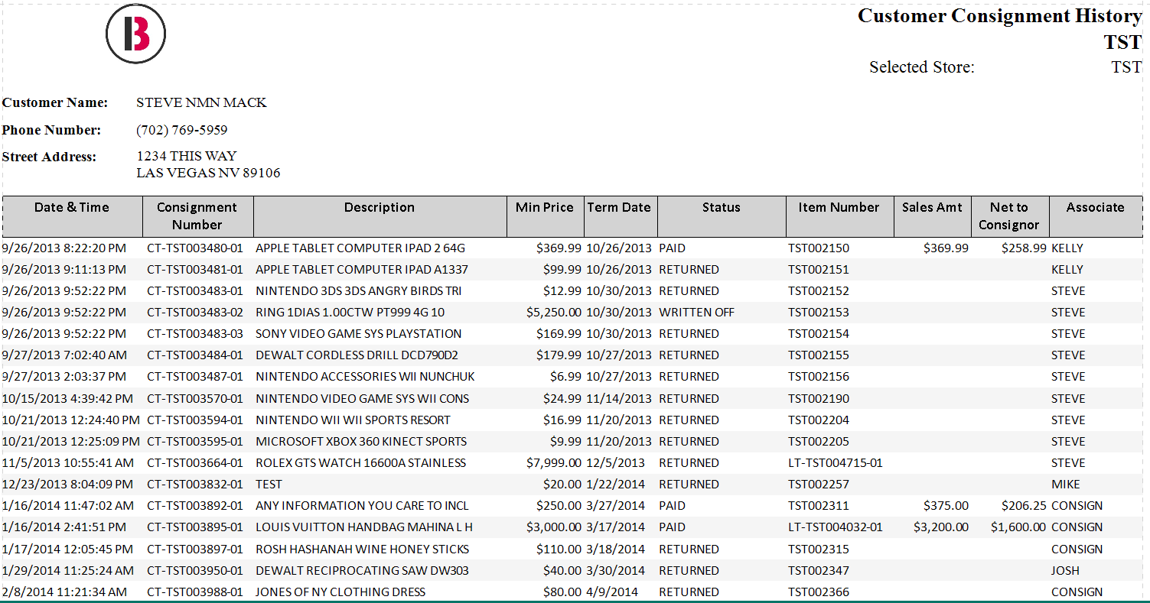Click LAS VEGAS NV 89106 address line
The width and height of the screenshot is (1150, 603).
(x=208, y=173)
